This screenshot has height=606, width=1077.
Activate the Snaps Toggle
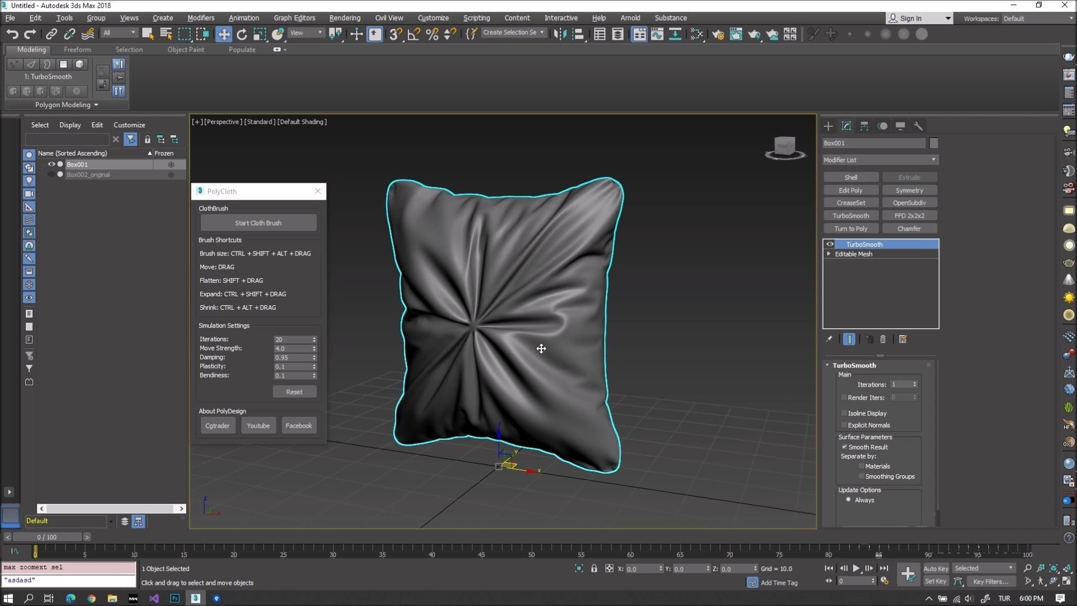(x=395, y=34)
